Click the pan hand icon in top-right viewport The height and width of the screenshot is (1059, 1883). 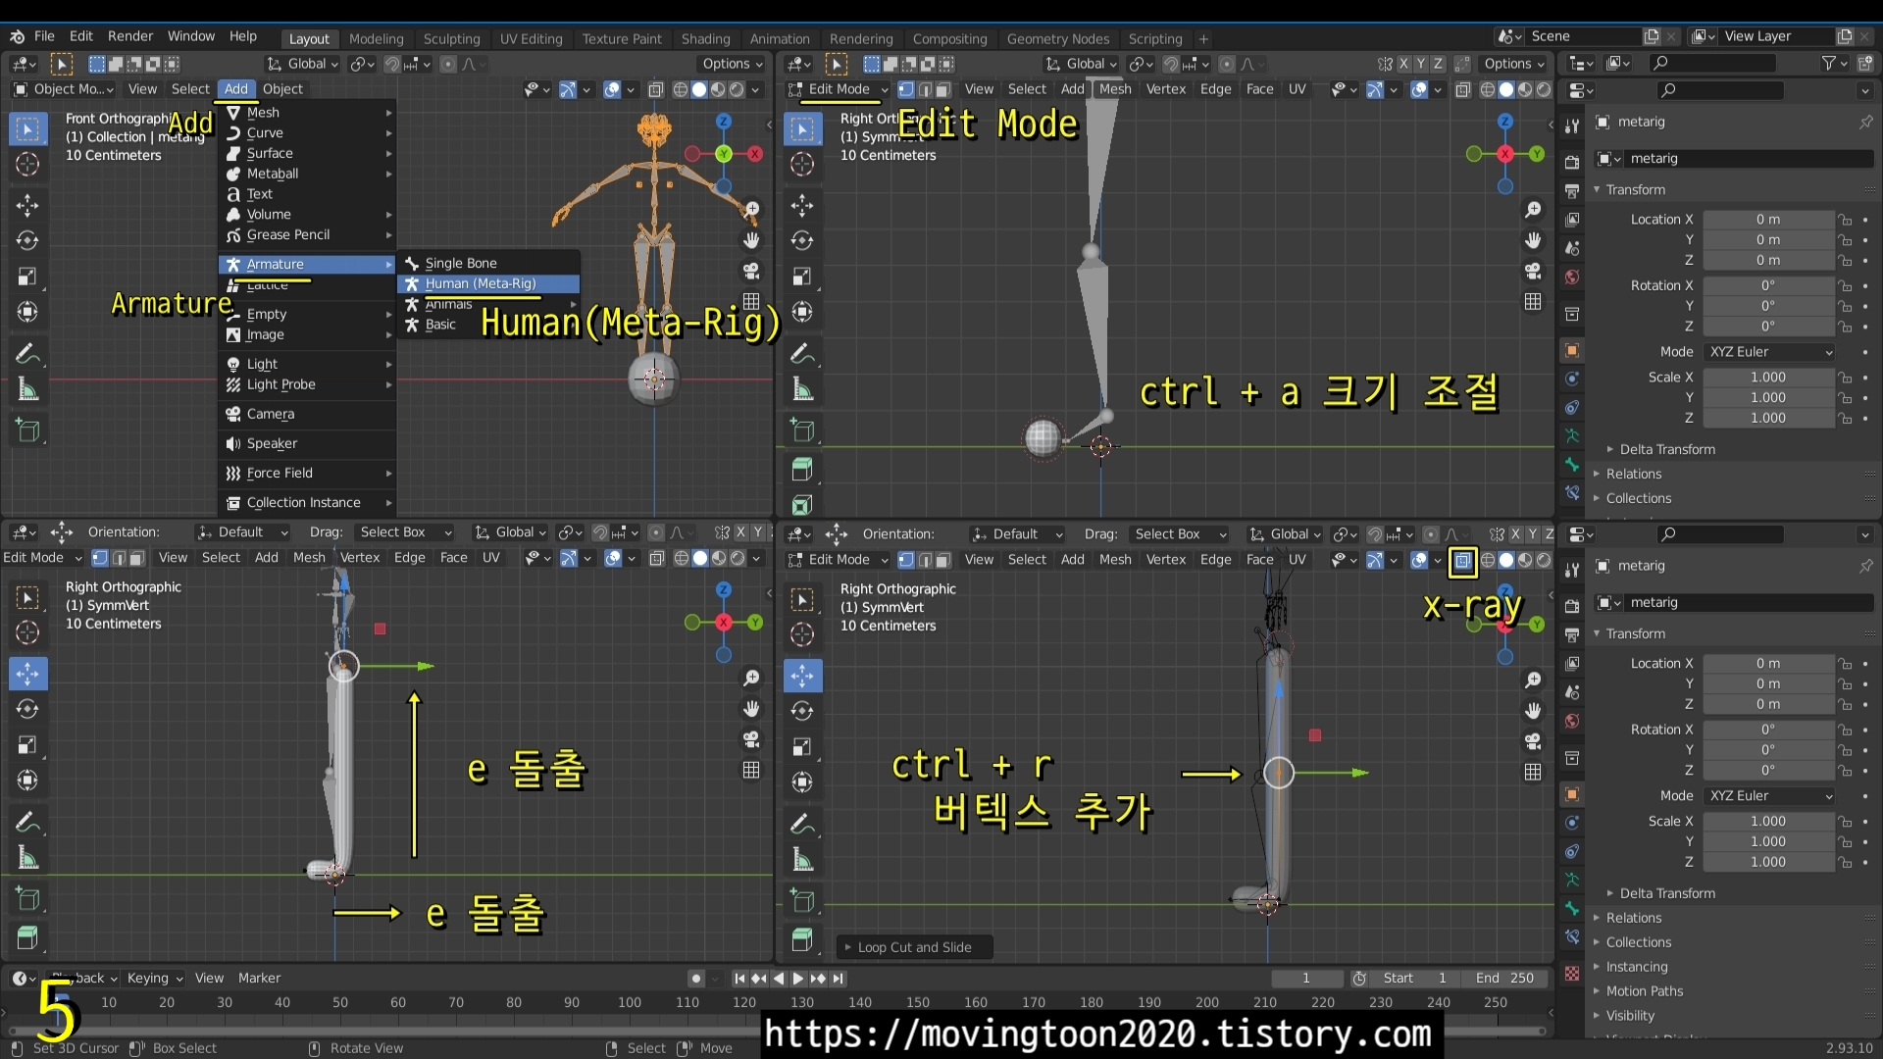click(1533, 240)
